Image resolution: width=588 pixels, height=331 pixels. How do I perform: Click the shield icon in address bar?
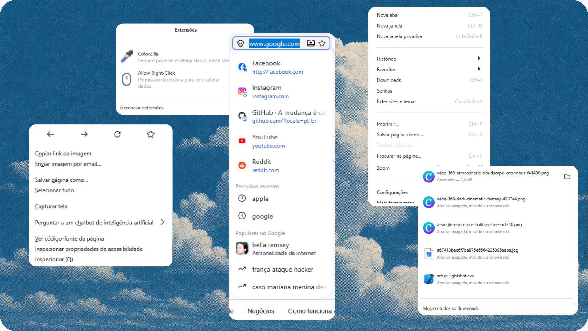(241, 44)
